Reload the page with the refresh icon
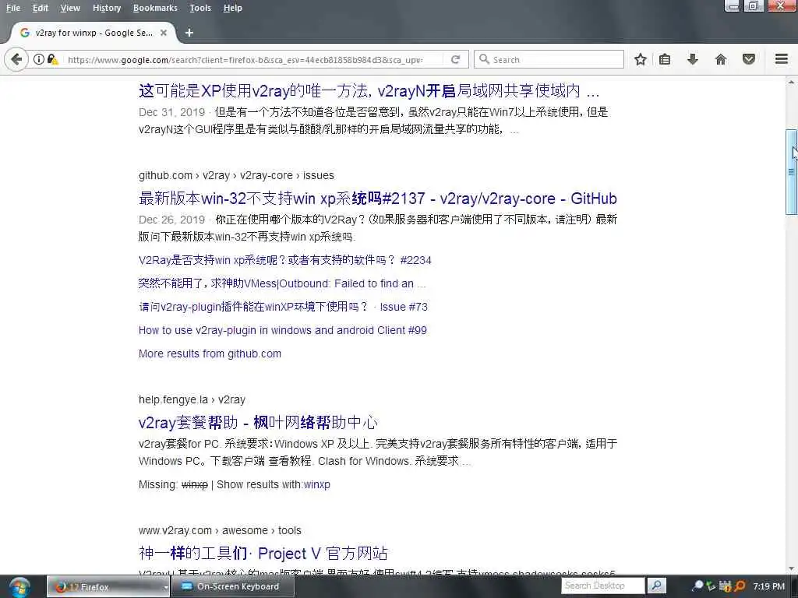The height and width of the screenshot is (598, 798). click(x=455, y=59)
